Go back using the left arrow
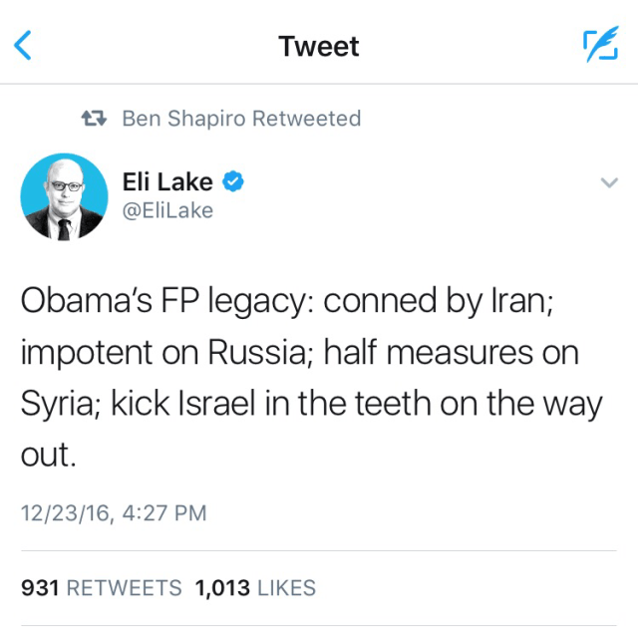This screenshot has height=638, width=638. click(24, 46)
